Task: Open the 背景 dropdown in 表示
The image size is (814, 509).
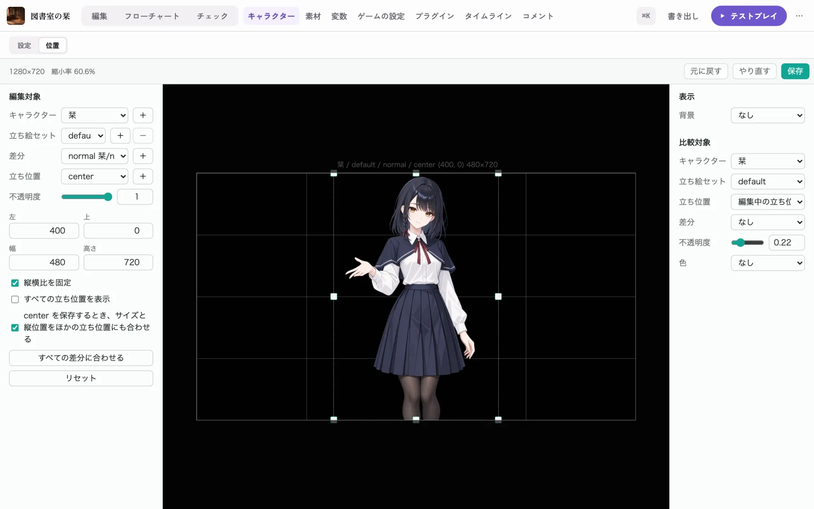Action: [767, 115]
